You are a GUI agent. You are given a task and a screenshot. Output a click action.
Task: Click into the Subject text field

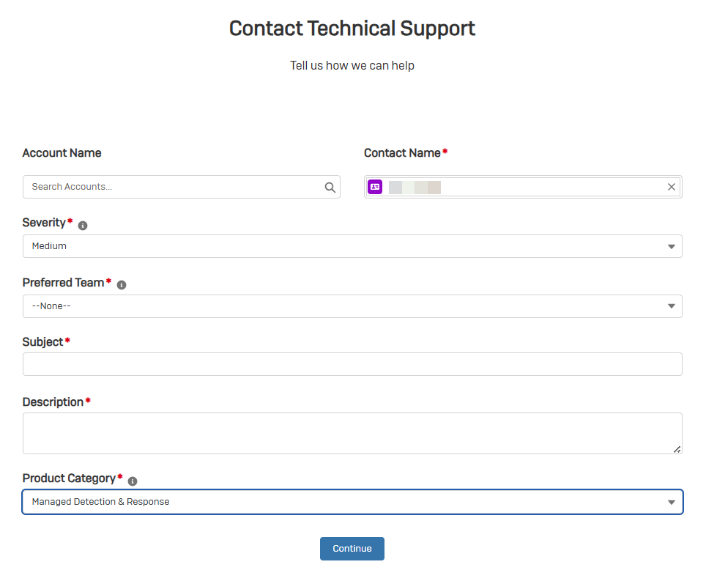click(352, 364)
